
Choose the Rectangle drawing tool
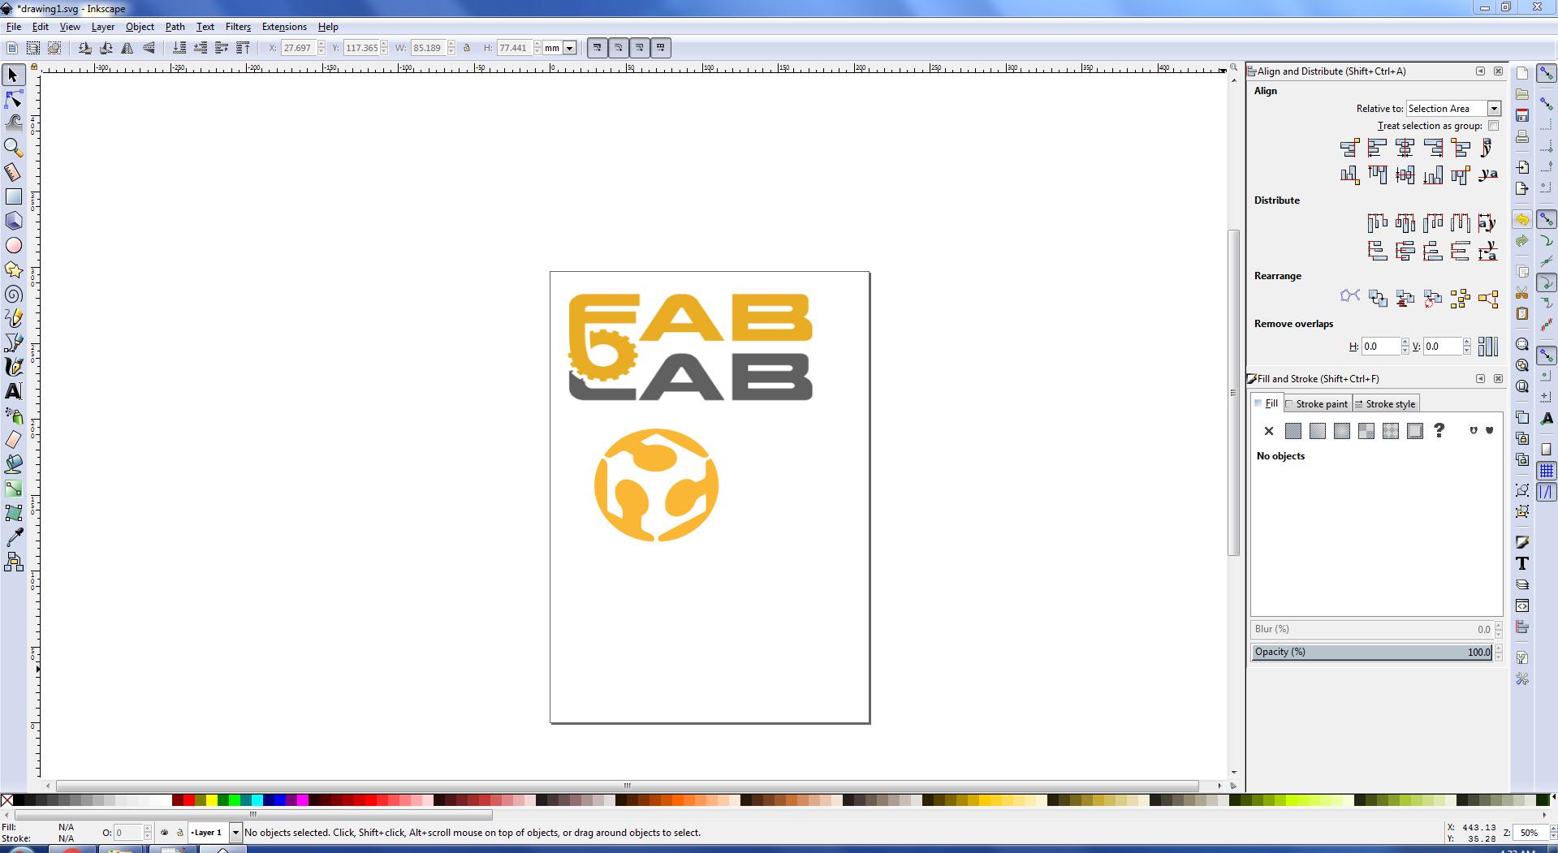pyautogui.click(x=14, y=196)
